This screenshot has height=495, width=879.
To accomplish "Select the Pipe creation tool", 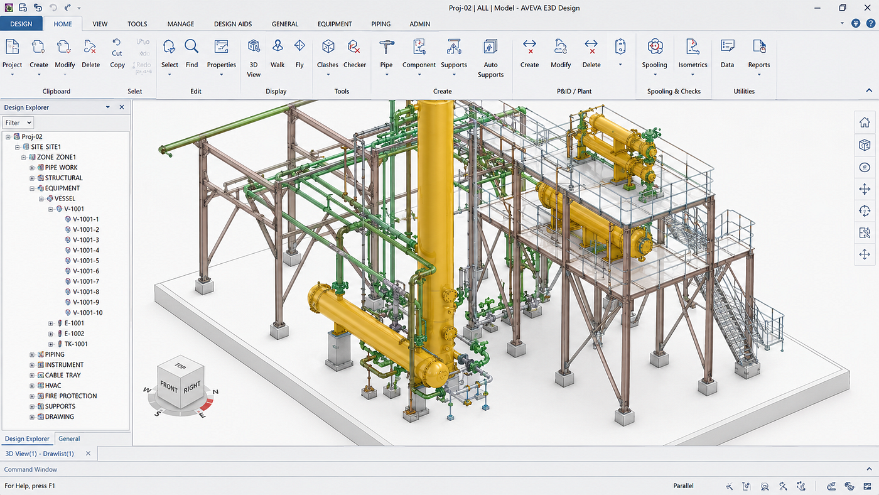I will 386,53.
